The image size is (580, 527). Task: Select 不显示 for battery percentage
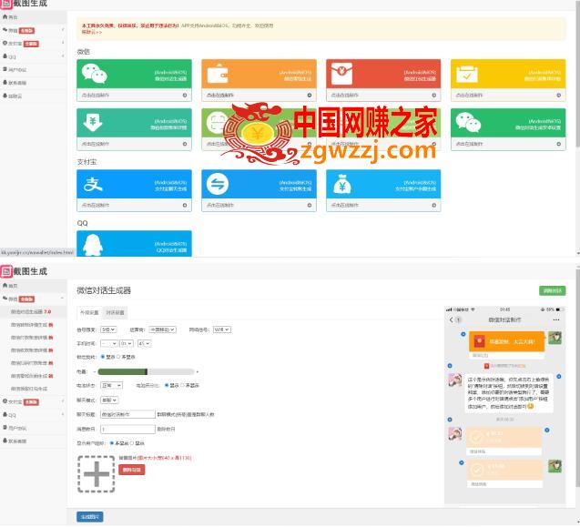coord(182,385)
